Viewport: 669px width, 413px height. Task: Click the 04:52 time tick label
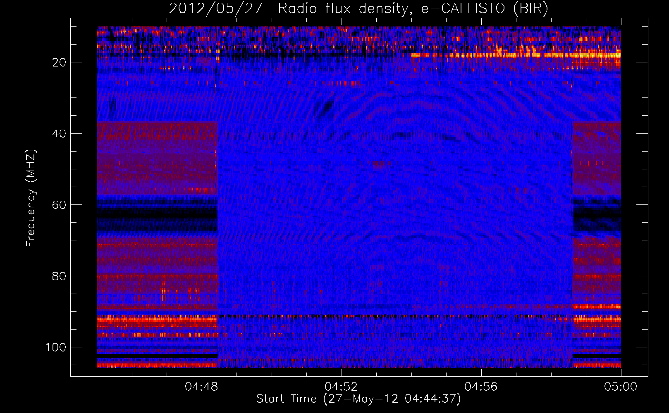click(341, 387)
